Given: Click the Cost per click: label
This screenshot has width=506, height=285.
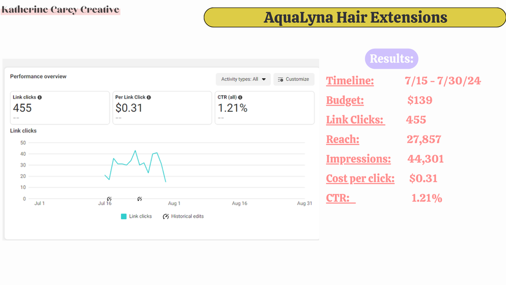Looking at the screenshot, I should pos(360,178).
